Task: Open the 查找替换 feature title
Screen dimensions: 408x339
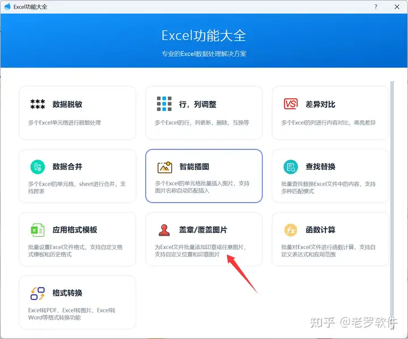Action: [320, 166]
